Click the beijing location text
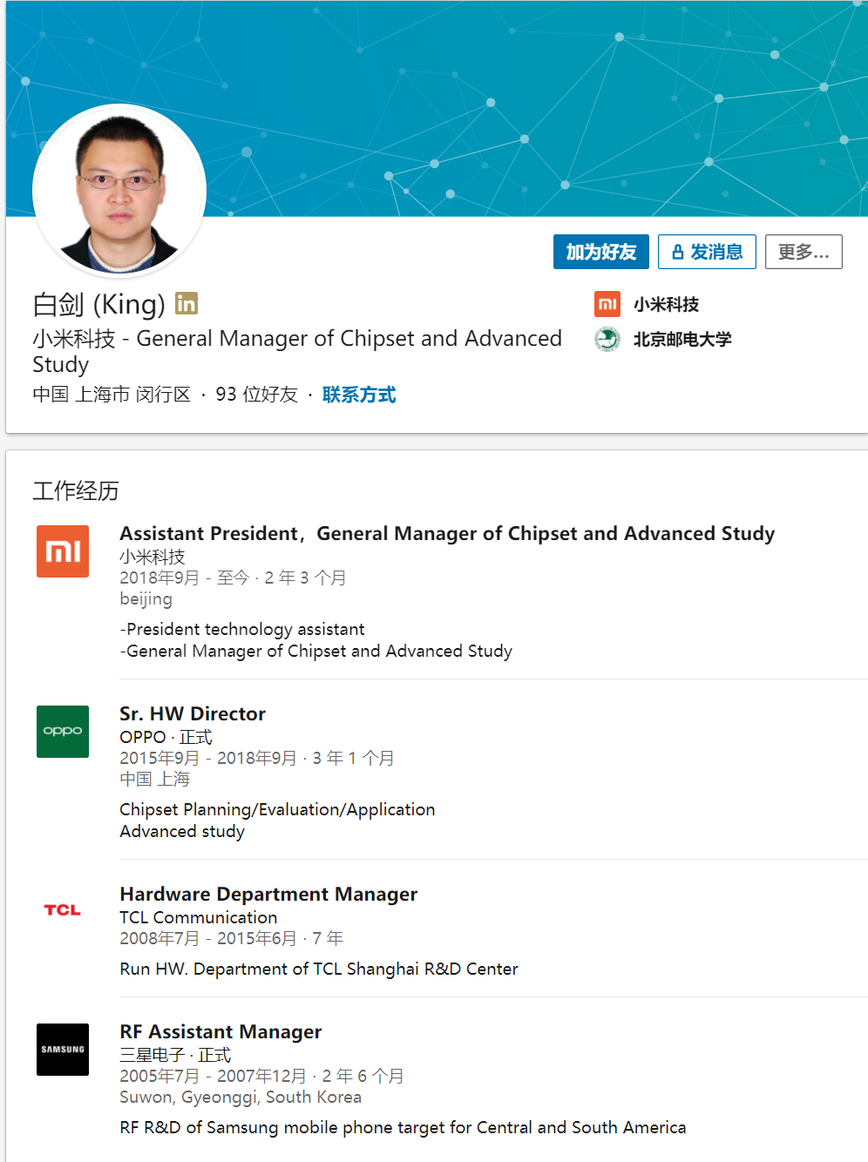The width and height of the screenshot is (868, 1162). [x=146, y=599]
